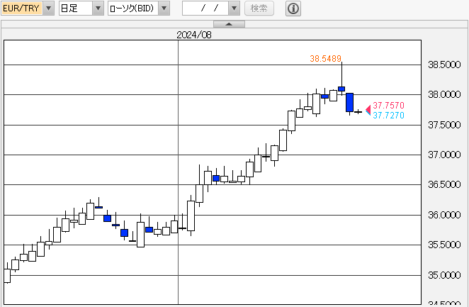Click the 検索 search button

259,9
